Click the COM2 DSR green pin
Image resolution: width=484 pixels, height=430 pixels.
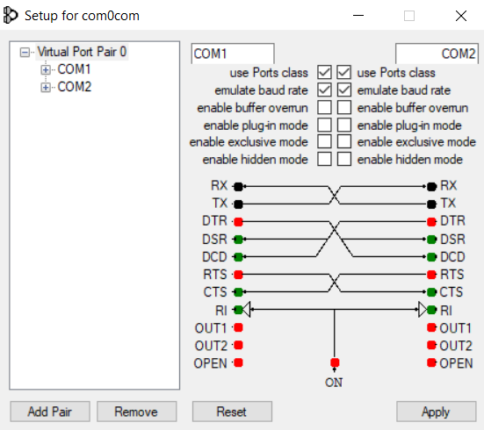point(431,239)
